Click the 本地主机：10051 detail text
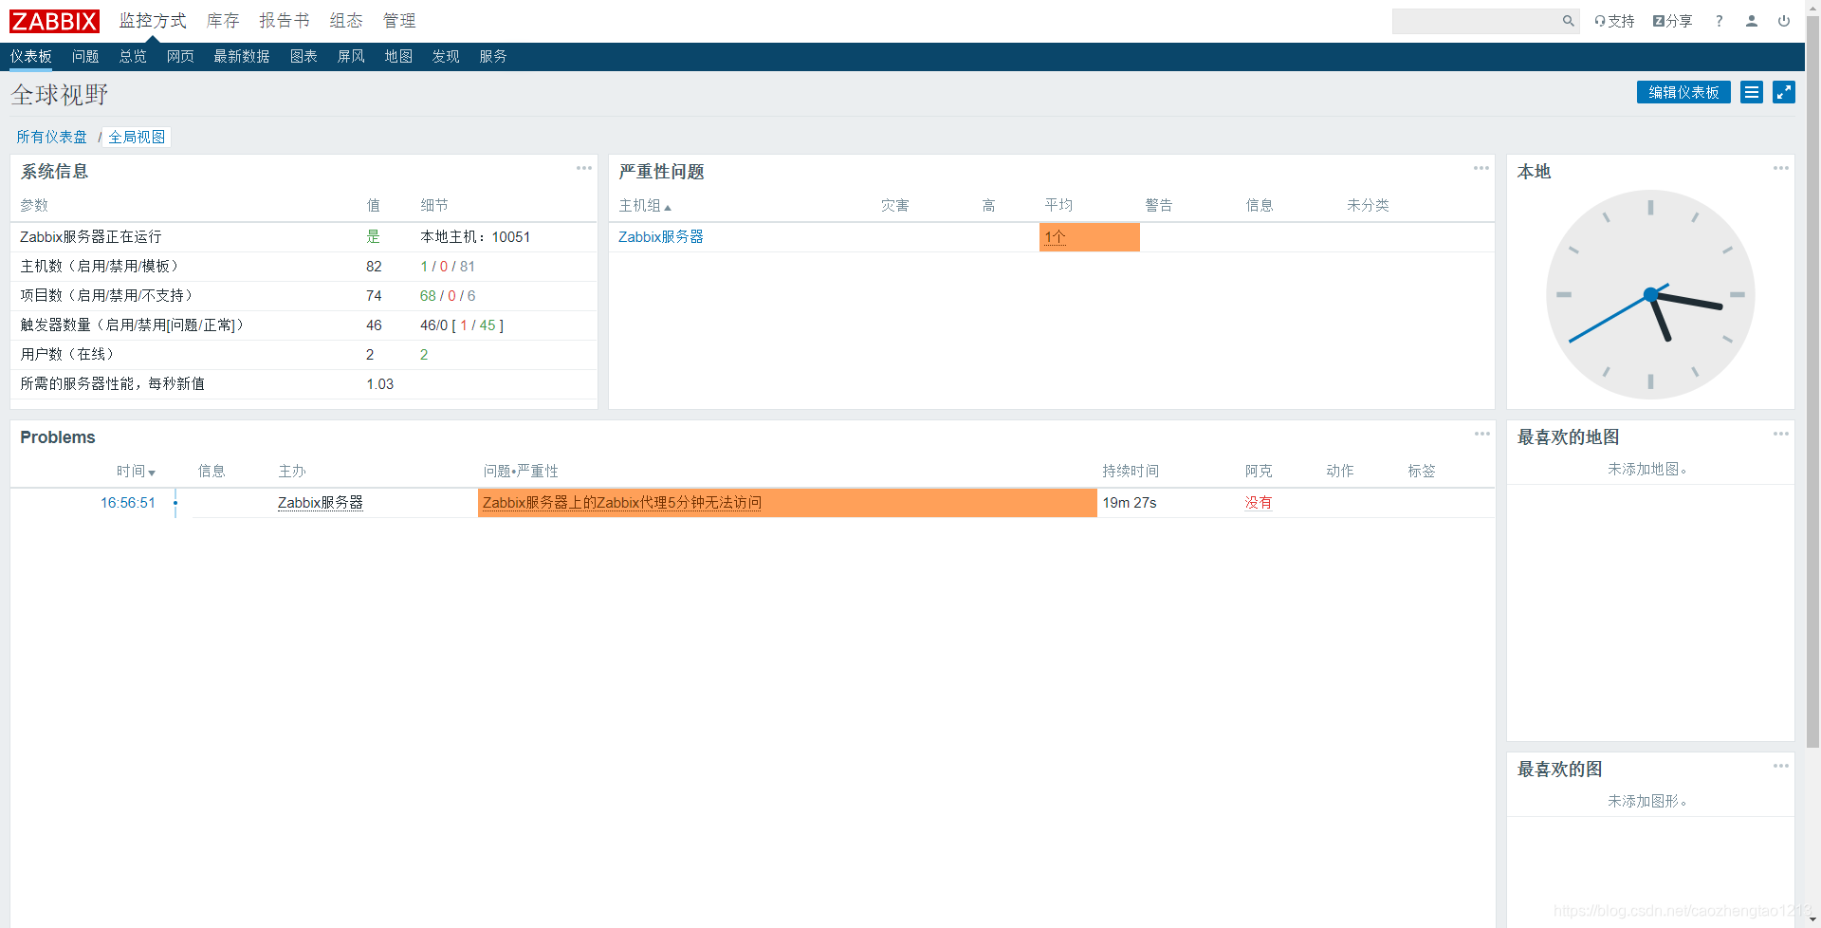The image size is (1821, 928). 475,237
